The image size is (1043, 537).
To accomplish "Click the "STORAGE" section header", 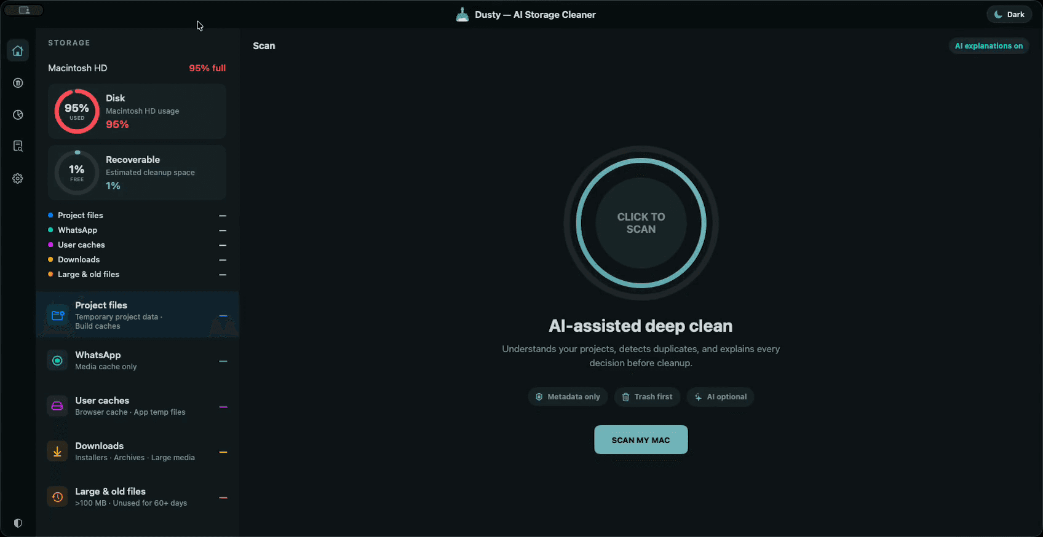I will [69, 43].
